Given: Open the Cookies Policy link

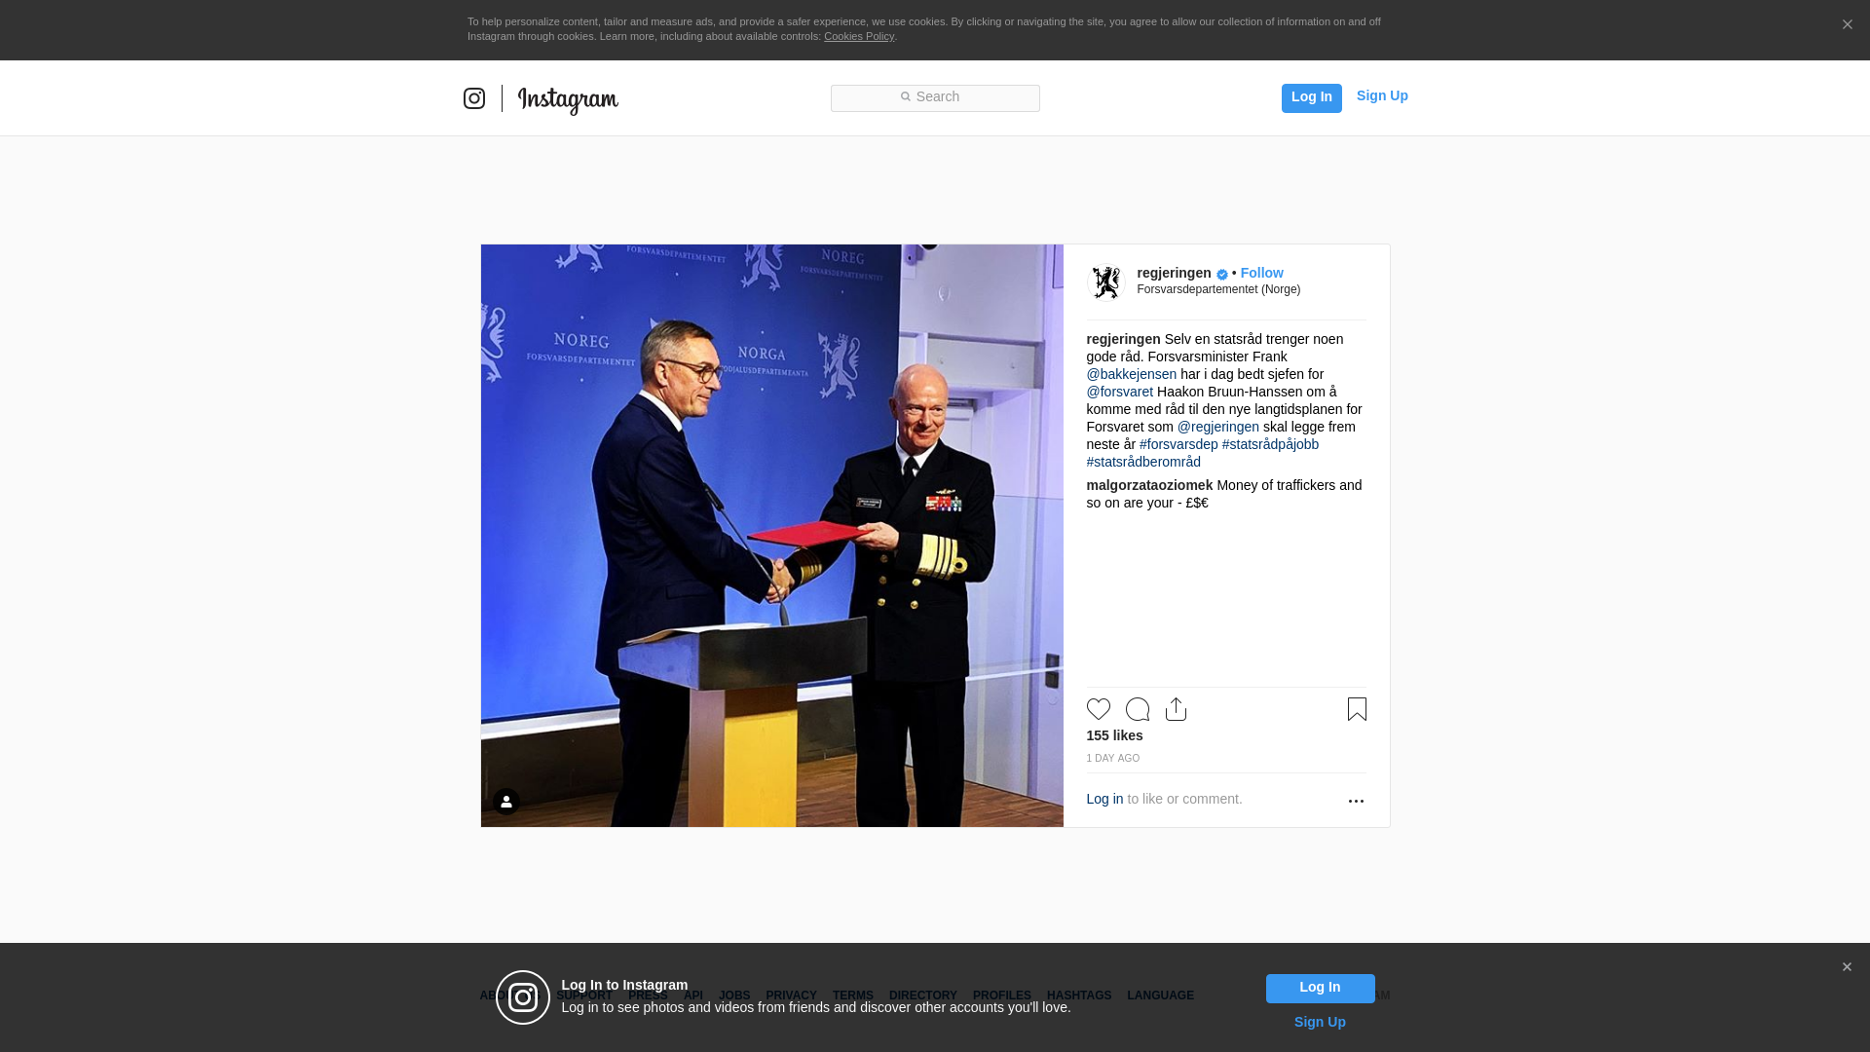Looking at the screenshot, I should pyautogui.click(x=859, y=36).
